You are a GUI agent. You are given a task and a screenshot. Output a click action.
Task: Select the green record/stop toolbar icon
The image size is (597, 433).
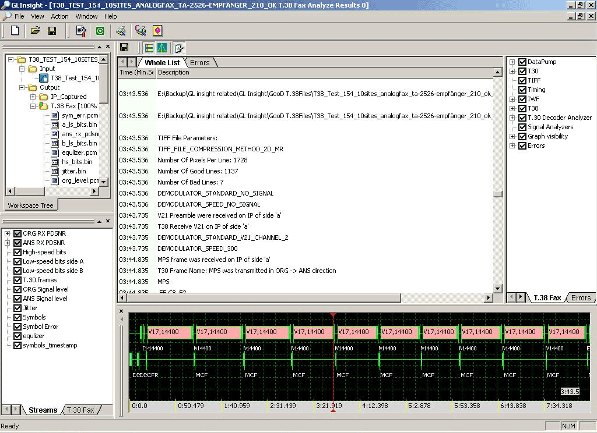click(100, 30)
